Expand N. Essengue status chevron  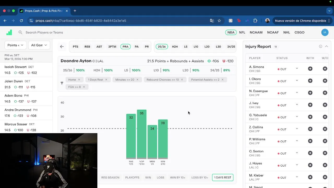coord(297,93)
